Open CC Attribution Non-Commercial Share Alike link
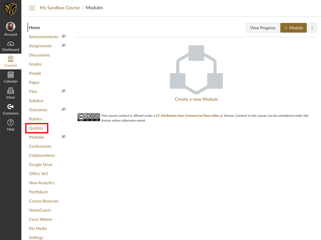 tap(187, 116)
